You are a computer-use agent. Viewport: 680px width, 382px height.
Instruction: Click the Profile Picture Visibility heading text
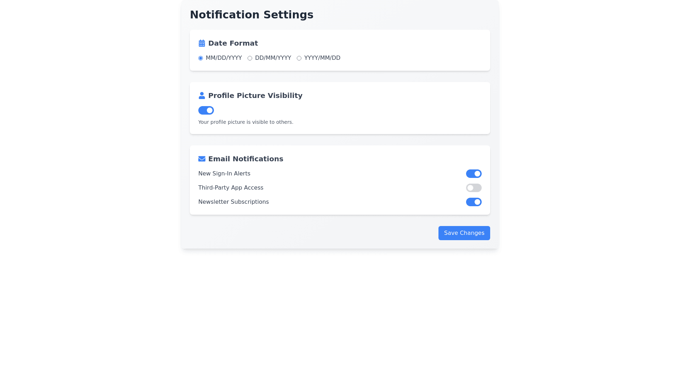pos(255,95)
